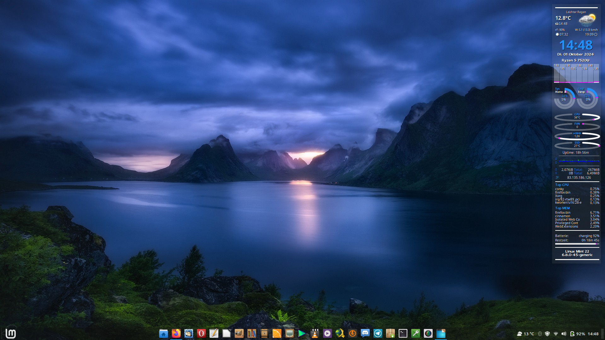This screenshot has height=340, width=605.
Task: Click the 13 °C weather applet
Action: 525,334
